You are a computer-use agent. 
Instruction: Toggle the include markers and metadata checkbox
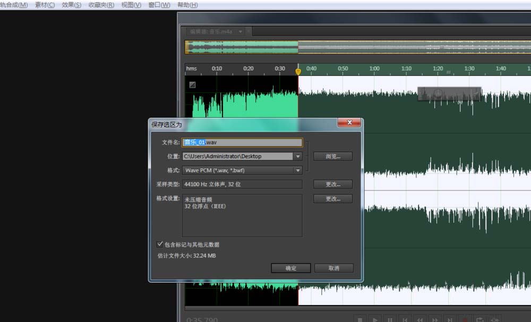point(160,244)
